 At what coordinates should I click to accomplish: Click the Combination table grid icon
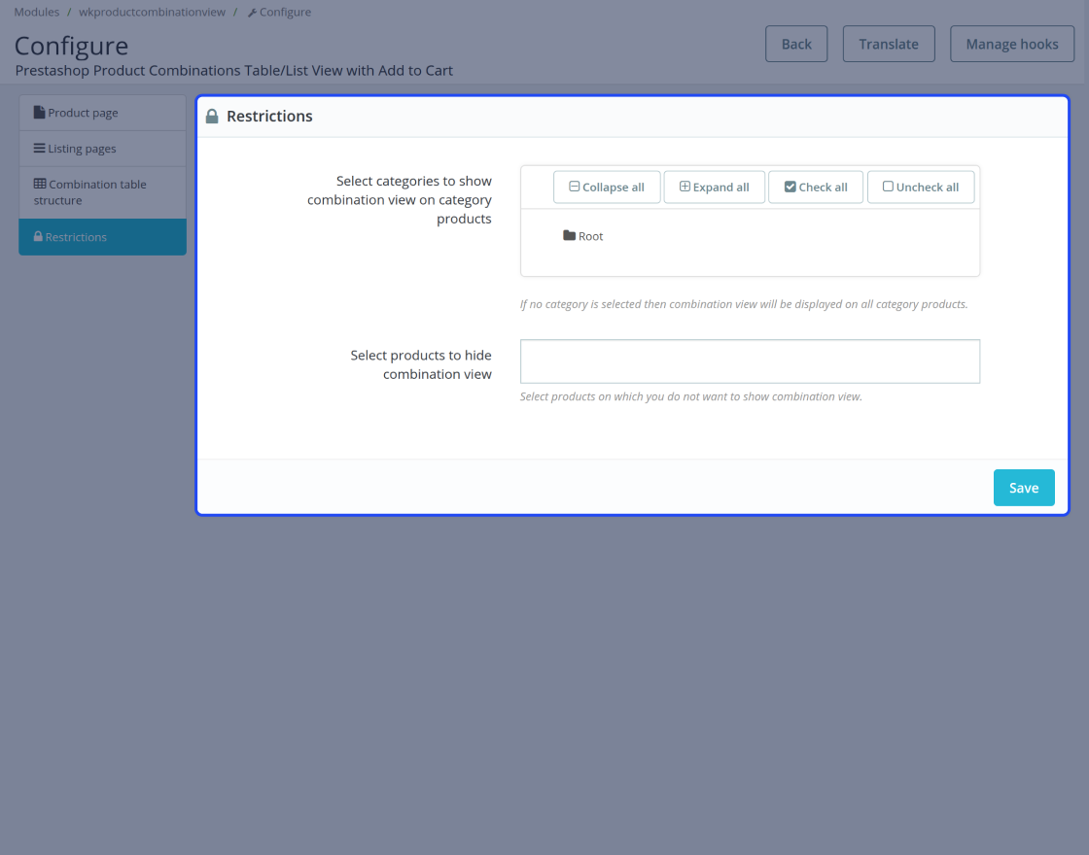[x=40, y=184]
